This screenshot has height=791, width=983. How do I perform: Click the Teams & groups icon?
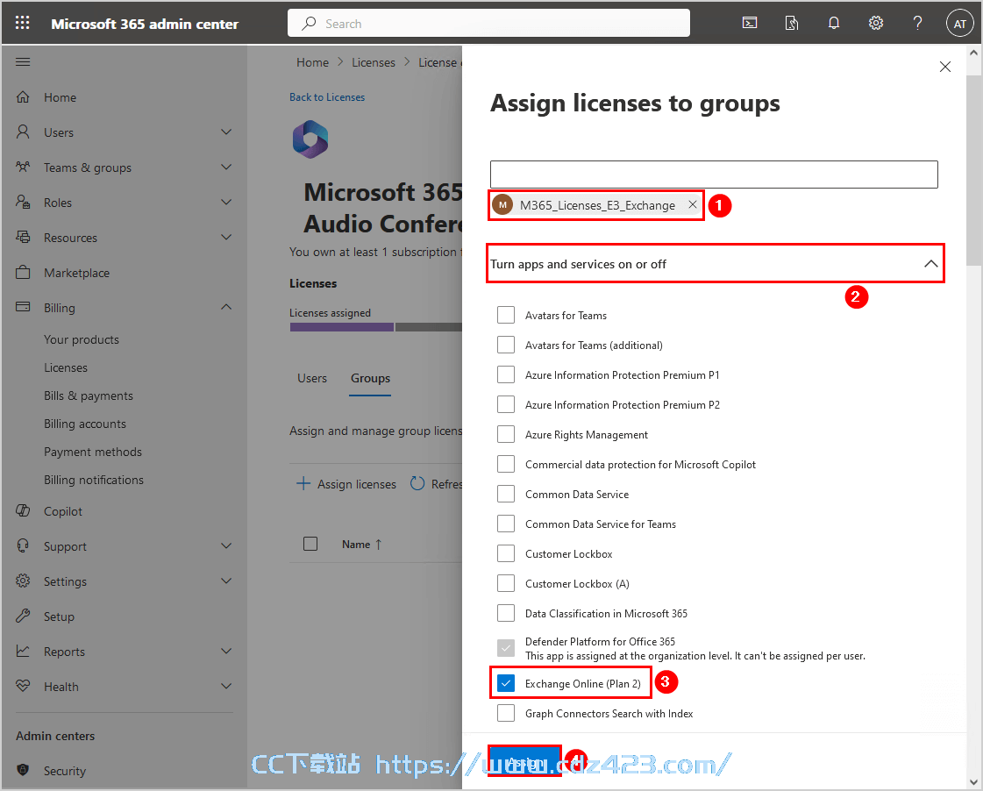coord(23,167)
